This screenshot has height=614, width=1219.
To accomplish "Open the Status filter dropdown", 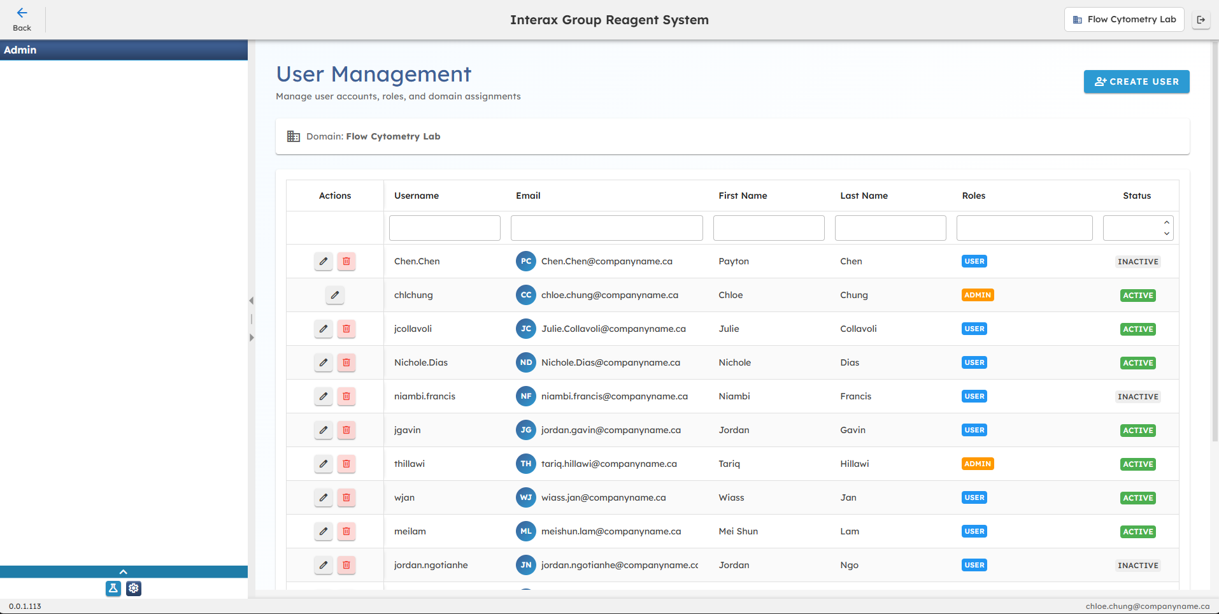I will point(1137,227).
